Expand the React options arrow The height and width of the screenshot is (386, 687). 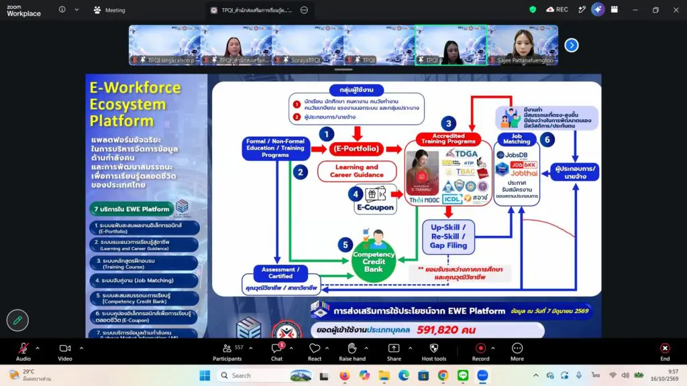point(327,348)
